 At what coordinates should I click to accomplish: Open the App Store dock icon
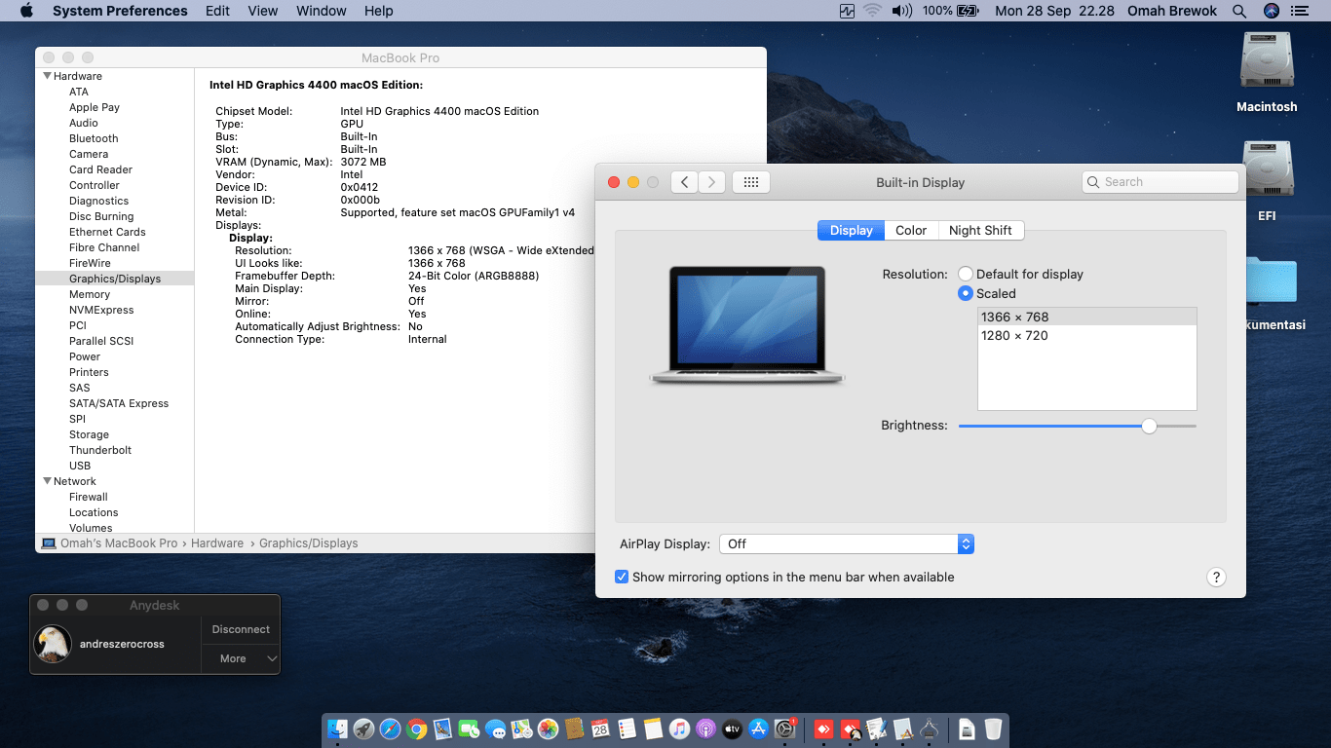(x=759, y=729)
